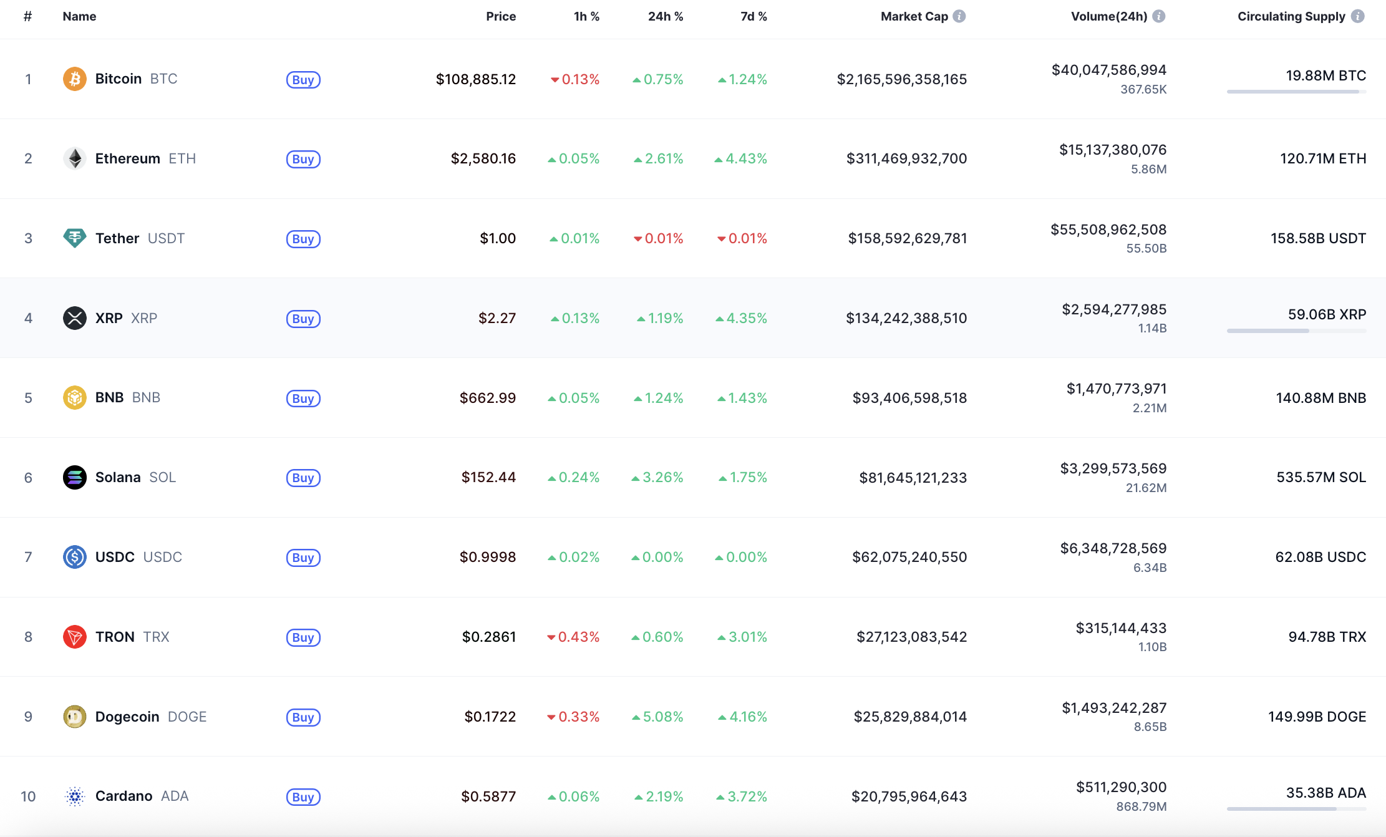Click the Tether USDT logo
1386x837 pixels.
point(74,238)
